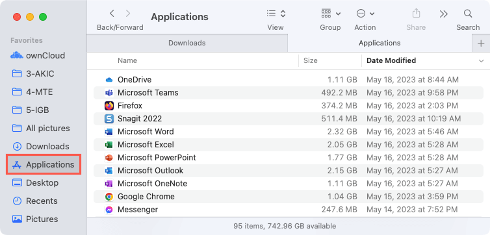Open the 4-MTE sidebar folder
Image resolution: width=490 pixels, height=235 pixels.
tap(32, 92)
